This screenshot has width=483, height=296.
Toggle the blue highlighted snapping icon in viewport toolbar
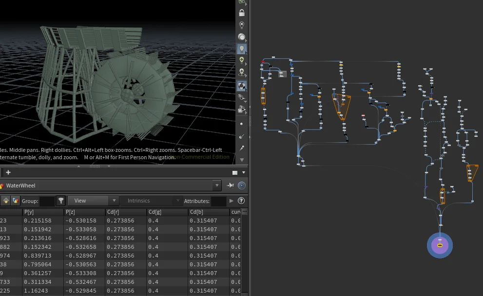tap(242, 86)
